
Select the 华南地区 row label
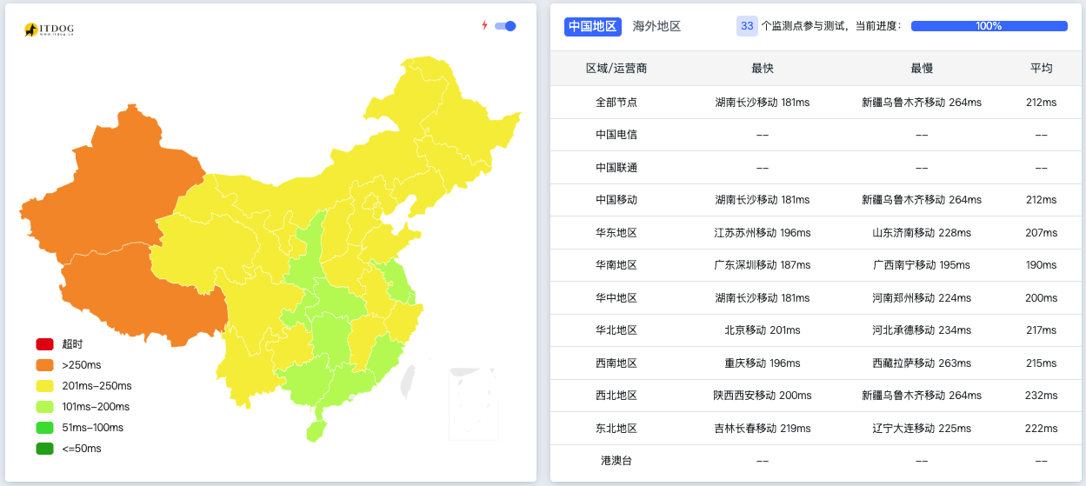pyautogui.click(x=616, y=265)
